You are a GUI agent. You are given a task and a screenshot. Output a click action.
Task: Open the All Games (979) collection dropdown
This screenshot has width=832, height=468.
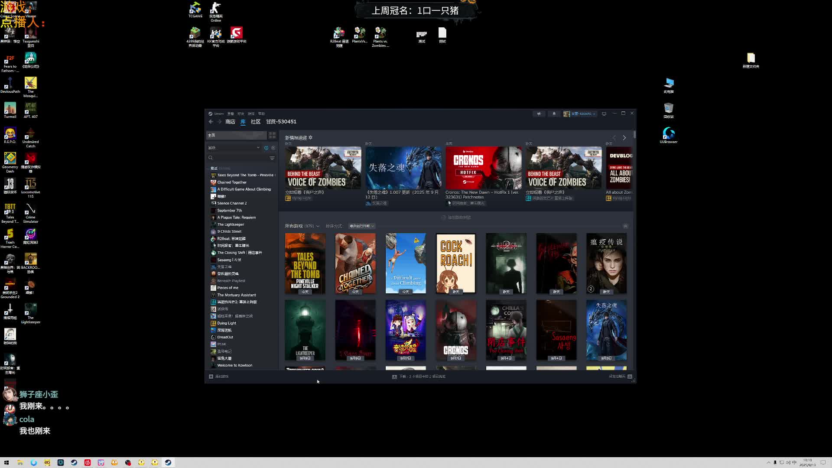click(x=302, y=226)
